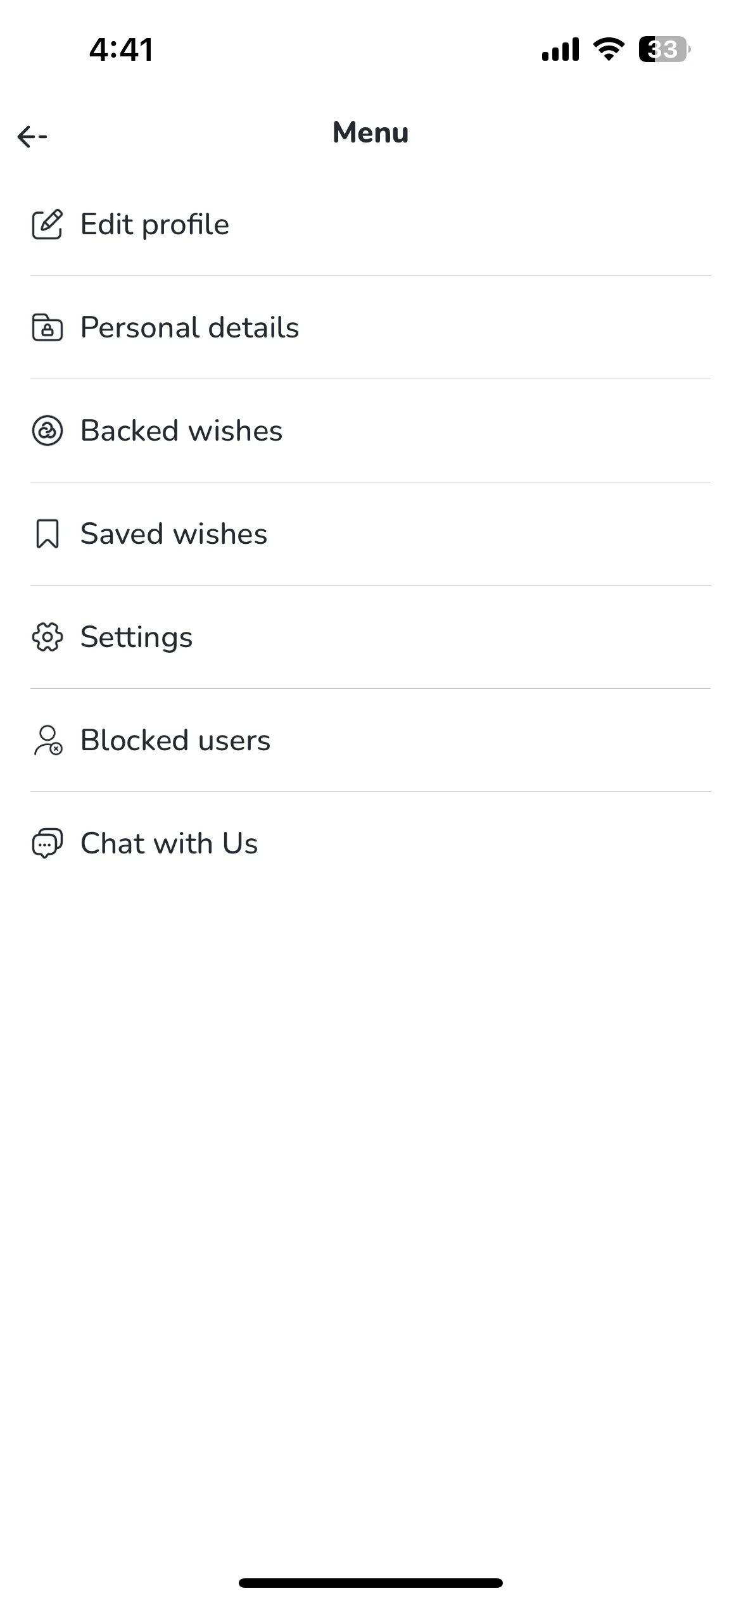Screen dimensions: 741x1603
Task: Open the Edit profile menu item
Action: (x=370, y=224)
